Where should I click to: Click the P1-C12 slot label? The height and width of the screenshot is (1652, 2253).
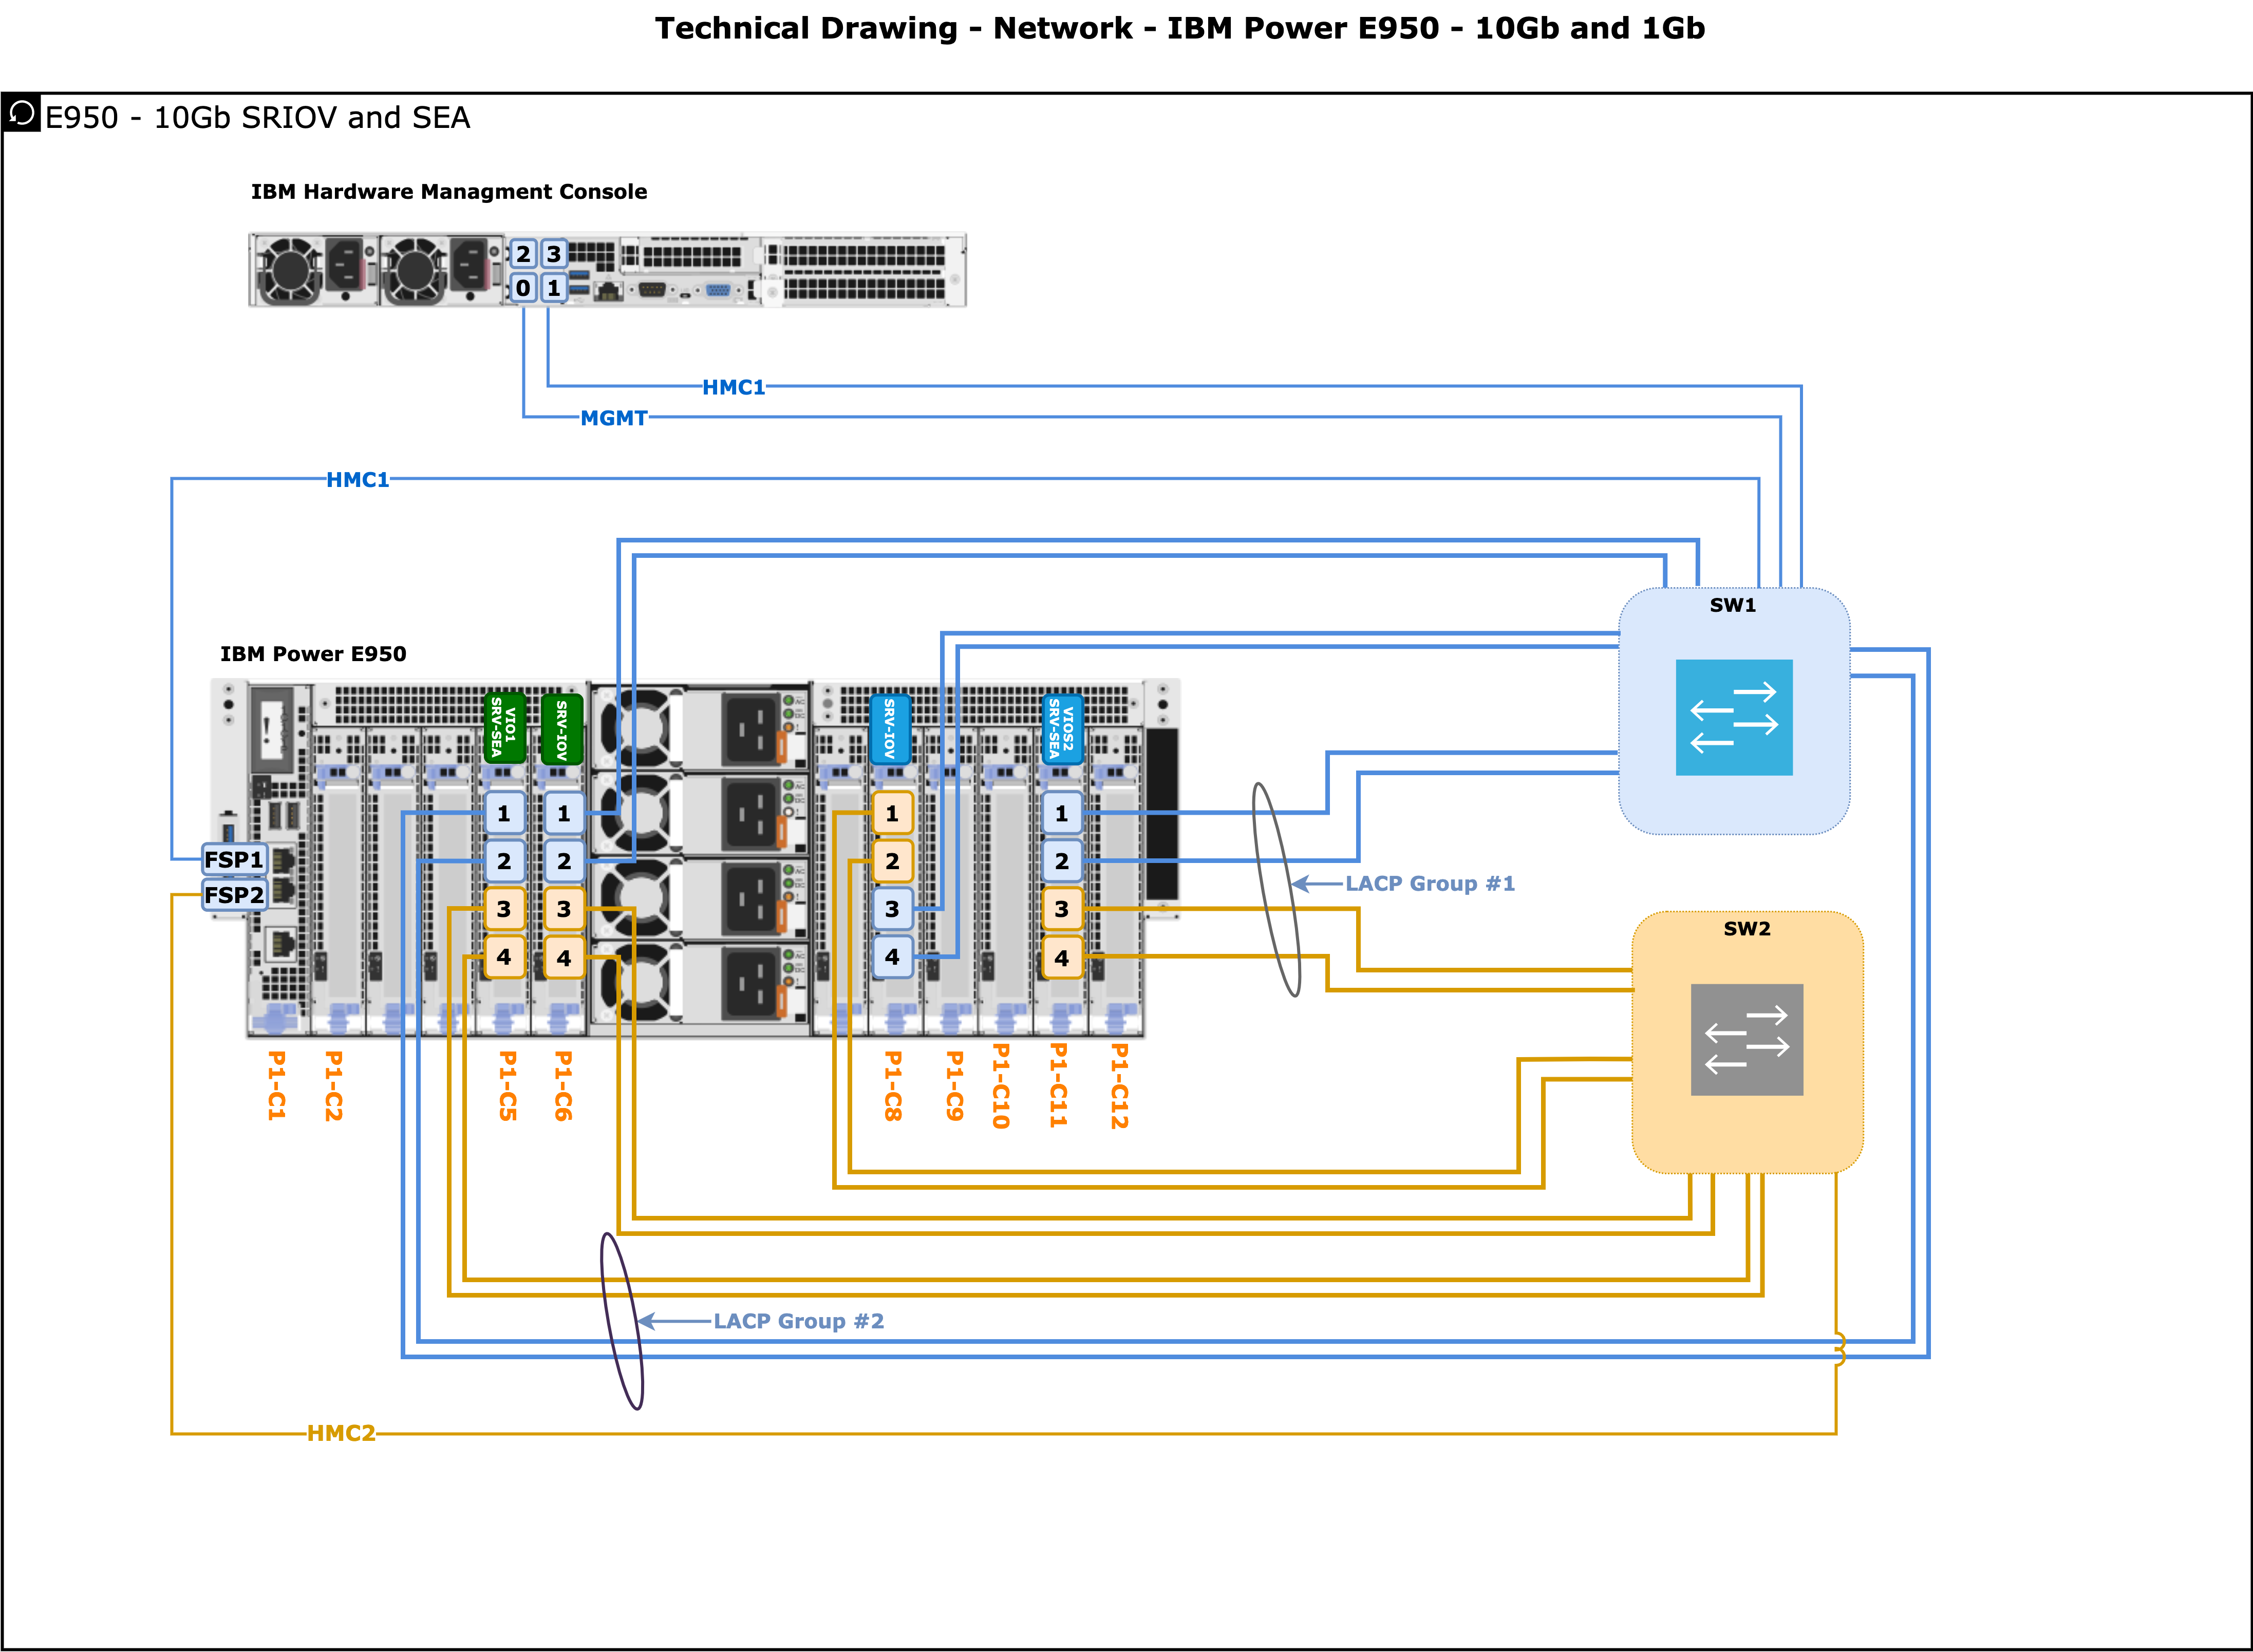point(1119,1085)
